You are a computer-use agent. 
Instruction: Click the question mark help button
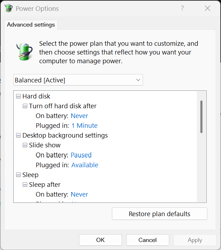pos(182,8)
